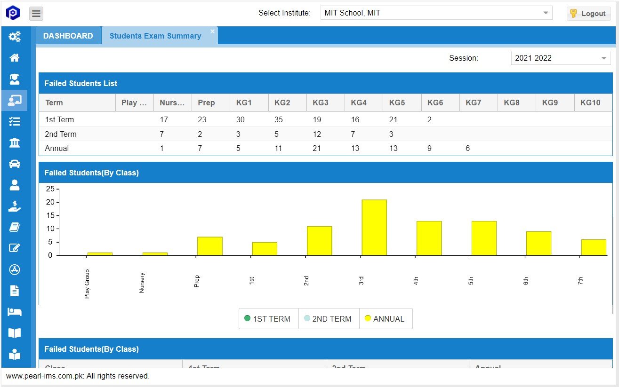The image size is (619, 387).
Task: Open the institution bank-building sidebar icon
Action: point(14,142)
